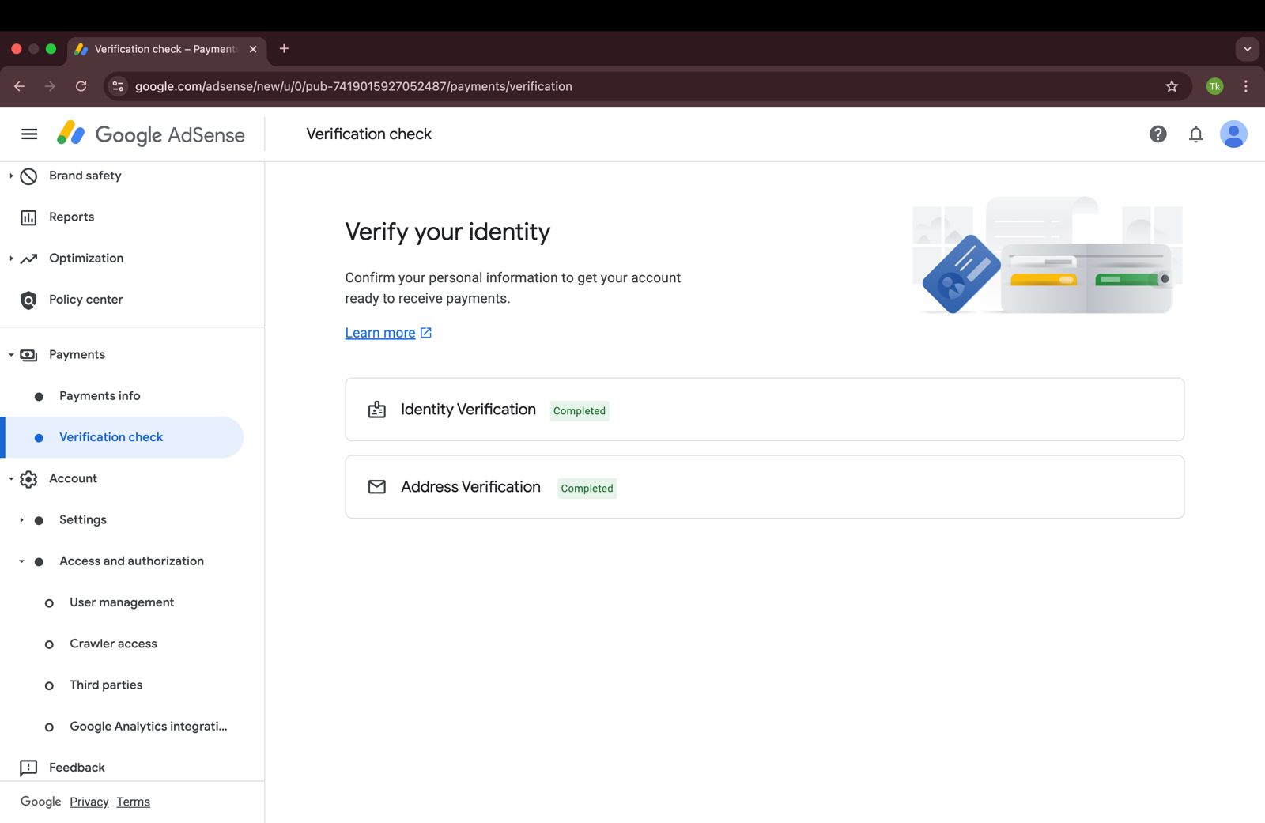
Task: Click the Identity Verification badge icon
Action: (377, 410)
